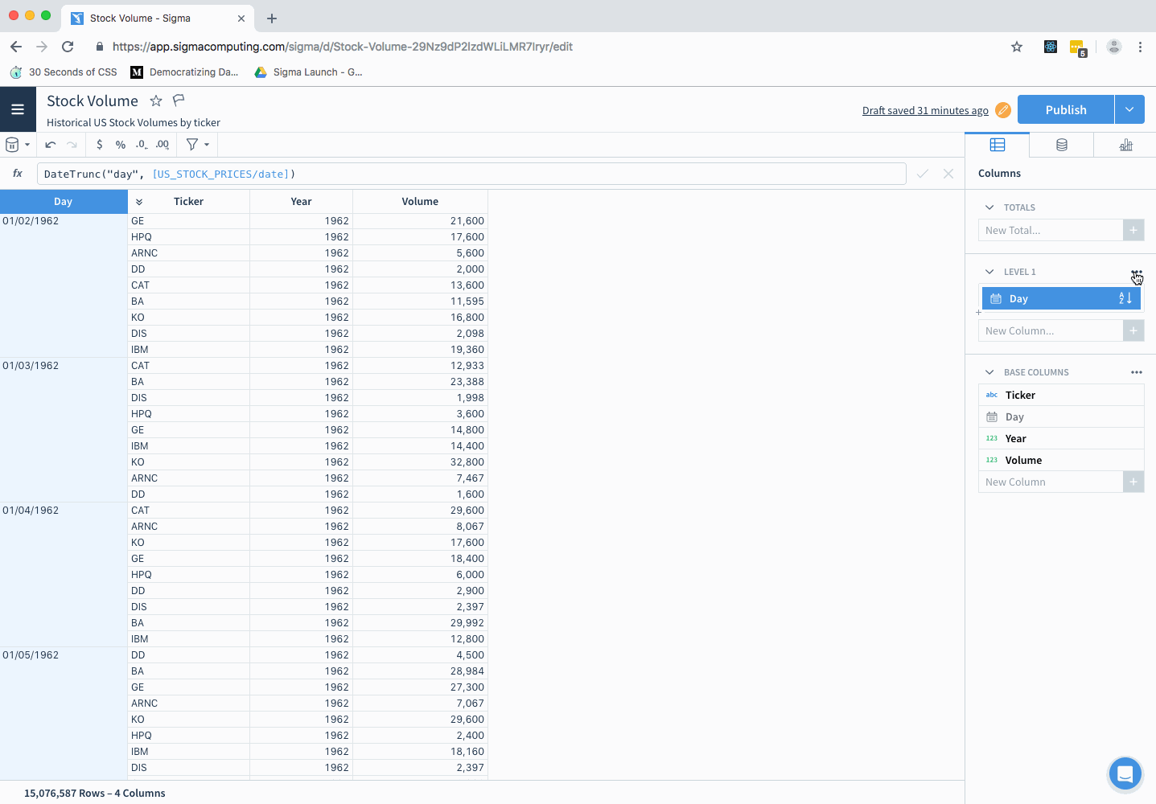The image size is (1156, 804).
Task: Click the Stock Volume title
Action: pyautogui.click(x=93, y=100)
